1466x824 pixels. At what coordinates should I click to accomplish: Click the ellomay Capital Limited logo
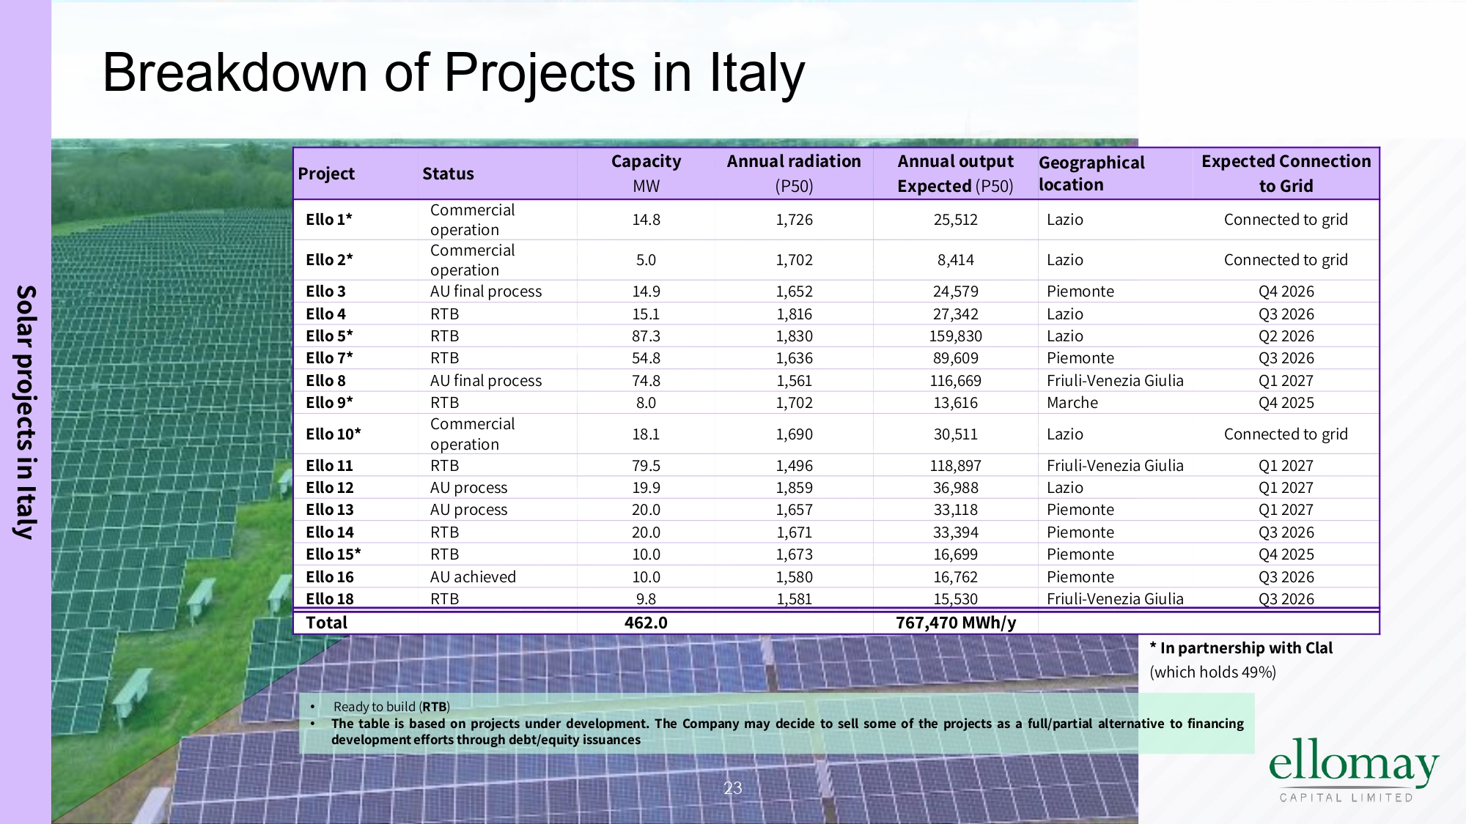(1352, 769)
